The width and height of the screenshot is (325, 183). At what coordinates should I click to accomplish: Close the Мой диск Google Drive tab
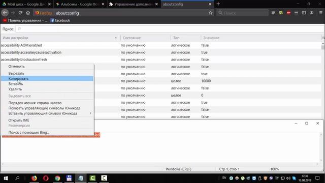[x=49, y=4]
